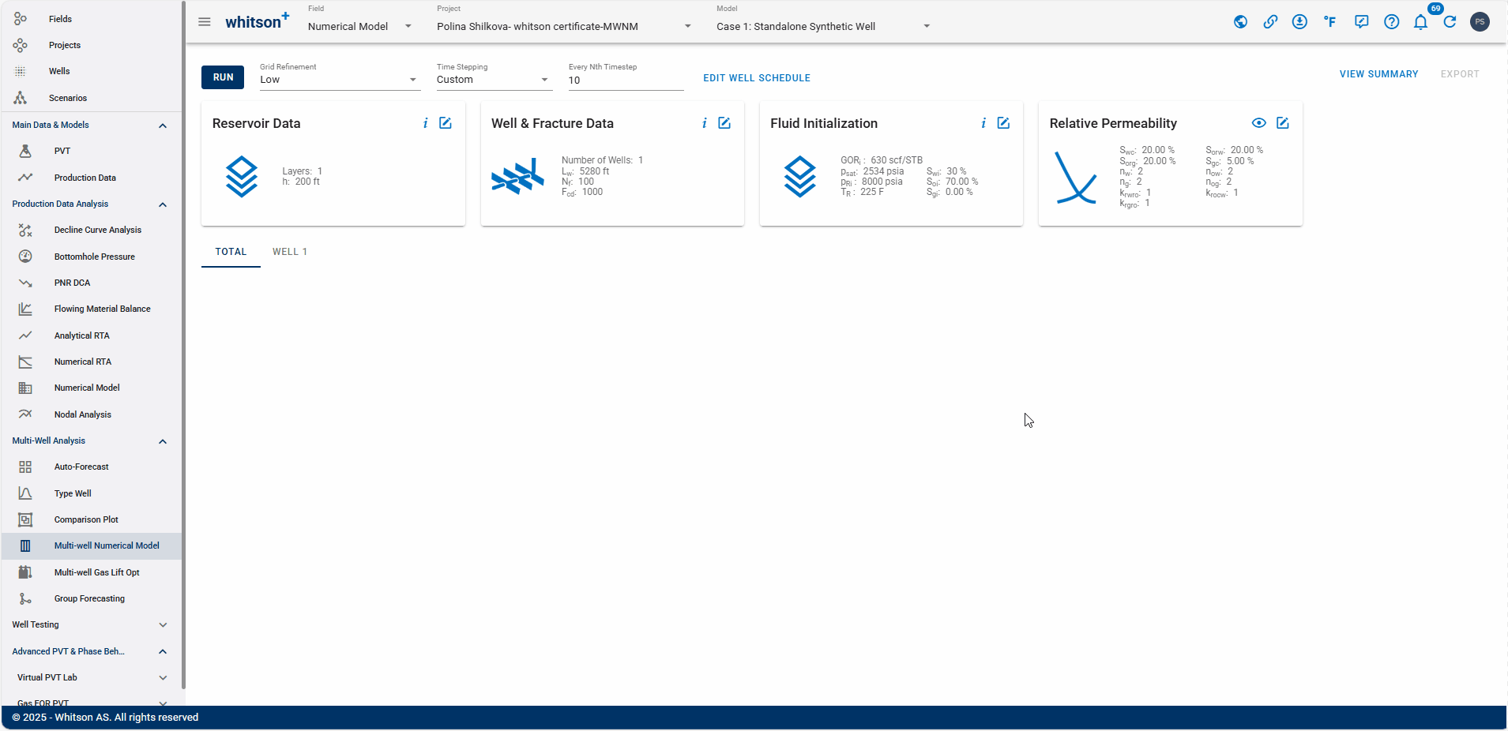Click the copy link icon in header
Image resolution: width=1508 pixels, height=731 pixels.
[1270, 22]
